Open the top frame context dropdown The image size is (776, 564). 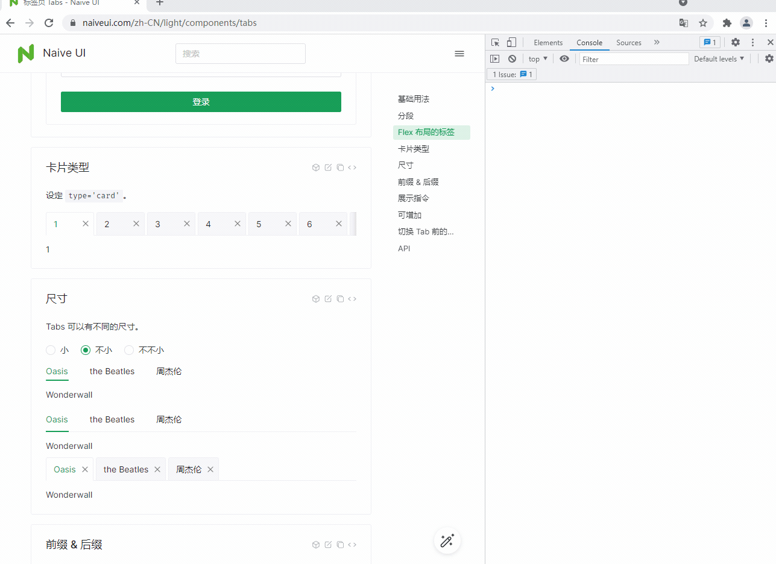pyautogui.click(x=537, y=58)
